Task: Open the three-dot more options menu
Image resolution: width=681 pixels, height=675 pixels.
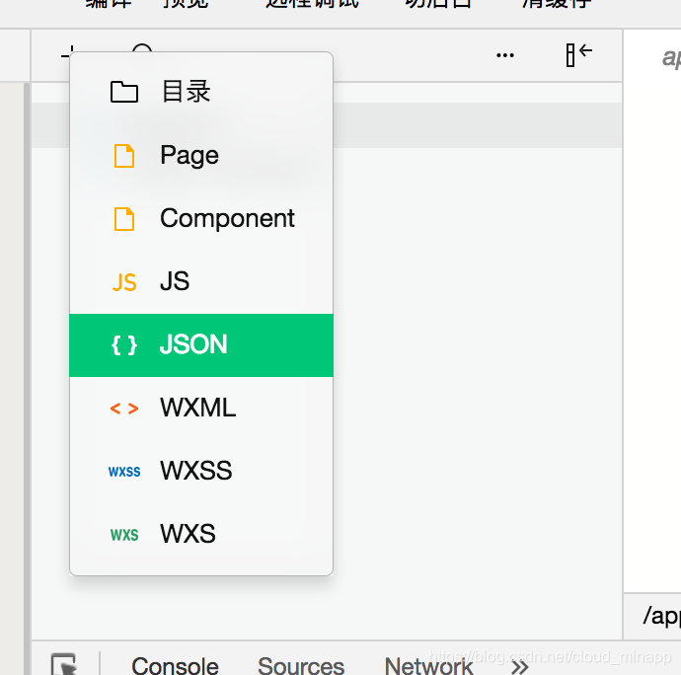Action: [505, 55]
